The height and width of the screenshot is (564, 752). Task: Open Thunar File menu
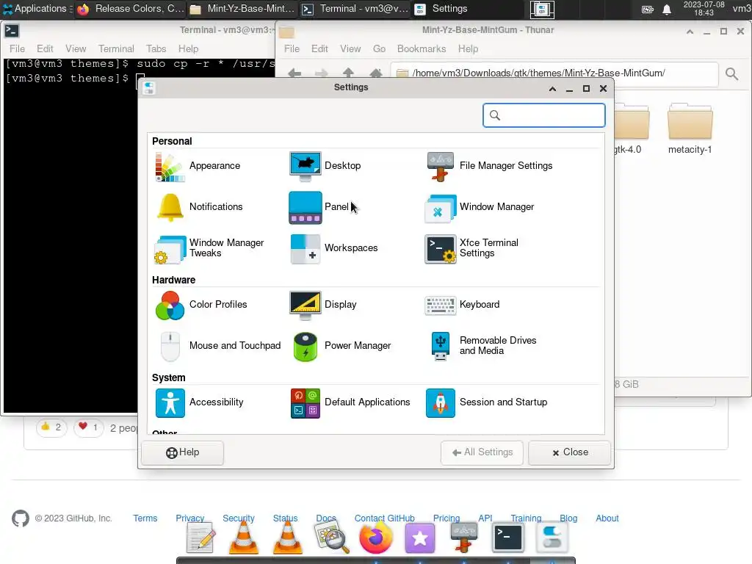(x=292, y=49)
